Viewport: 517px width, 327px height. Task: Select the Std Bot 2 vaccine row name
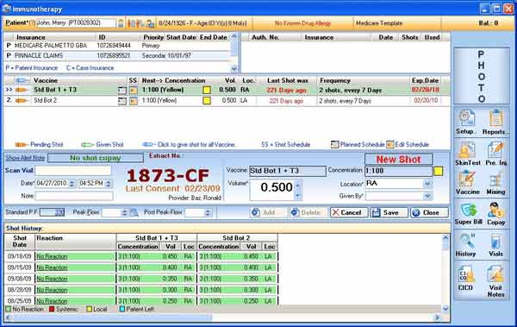click(45, 100)
